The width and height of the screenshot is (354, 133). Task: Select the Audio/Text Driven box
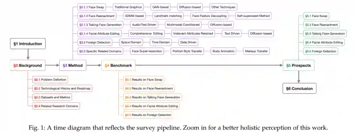(144, 25)
